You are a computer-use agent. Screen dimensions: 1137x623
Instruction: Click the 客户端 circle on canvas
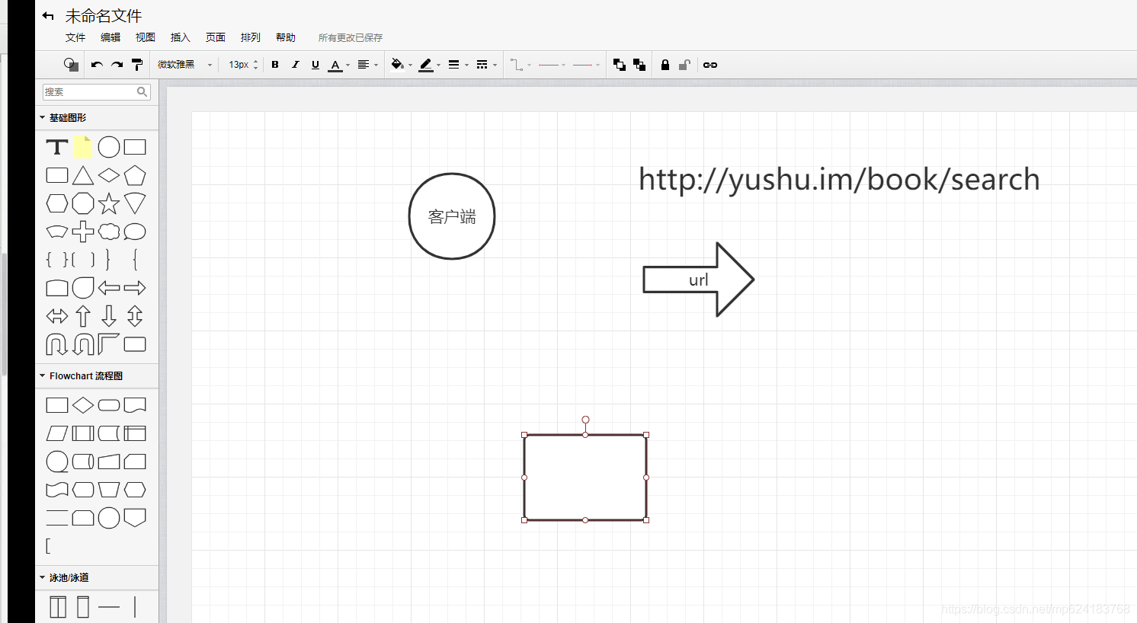coord(452,216)
